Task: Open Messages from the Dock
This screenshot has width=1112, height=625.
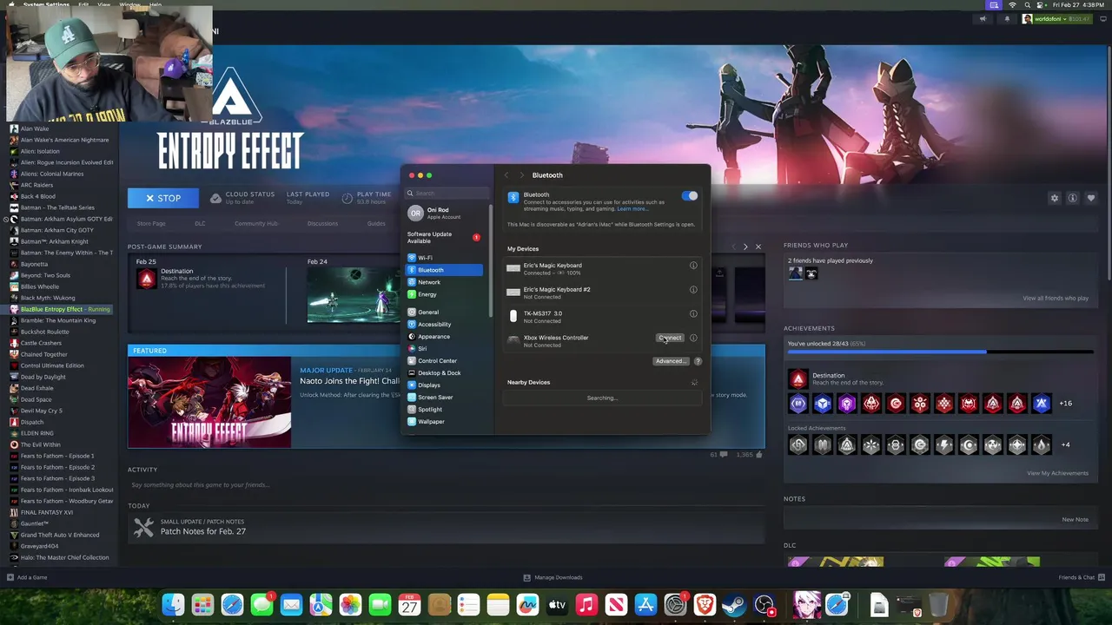Action: 261,604
